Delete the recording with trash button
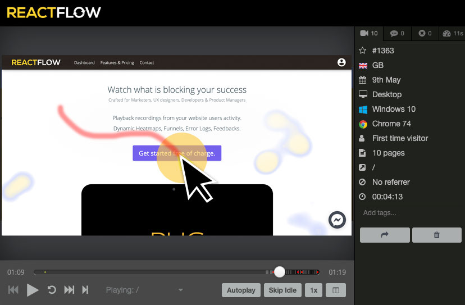Viewport: 465px width, 305px height. pyautogui.click(x=436, y=235)
